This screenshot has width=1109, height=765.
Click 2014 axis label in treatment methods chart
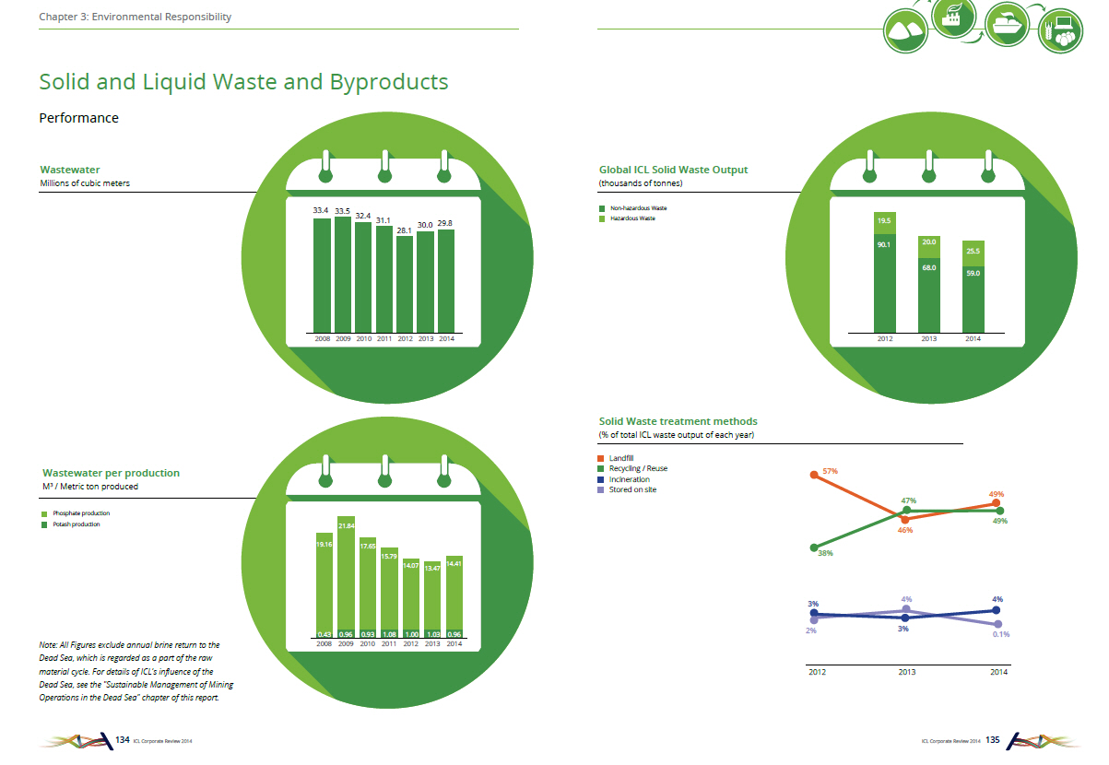tap(998, 673)
